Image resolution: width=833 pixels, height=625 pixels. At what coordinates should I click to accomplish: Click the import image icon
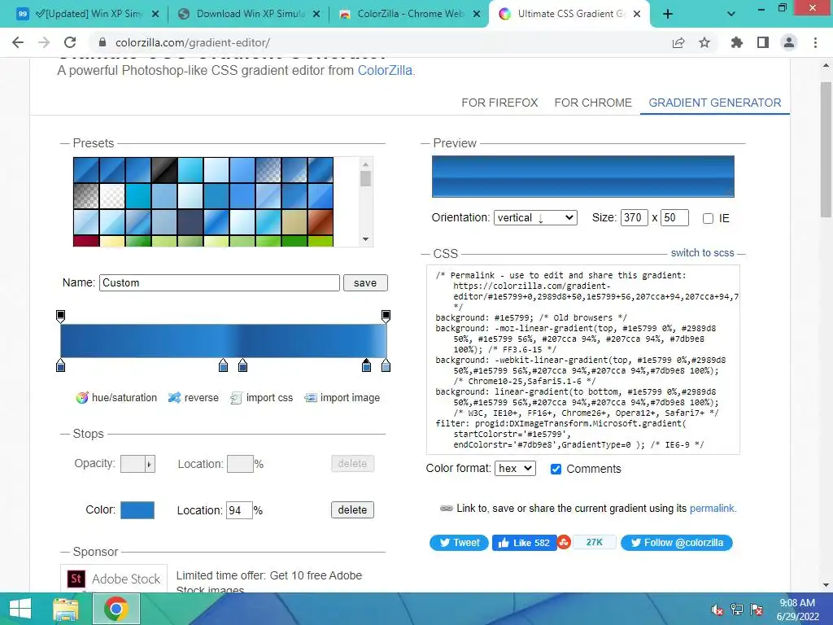tap(310, 397)
